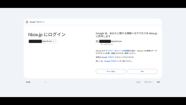Open the 利用規約 link
The width and height of the screenshot is (186, 105).
pyautogui.click(x=126, y=51)
